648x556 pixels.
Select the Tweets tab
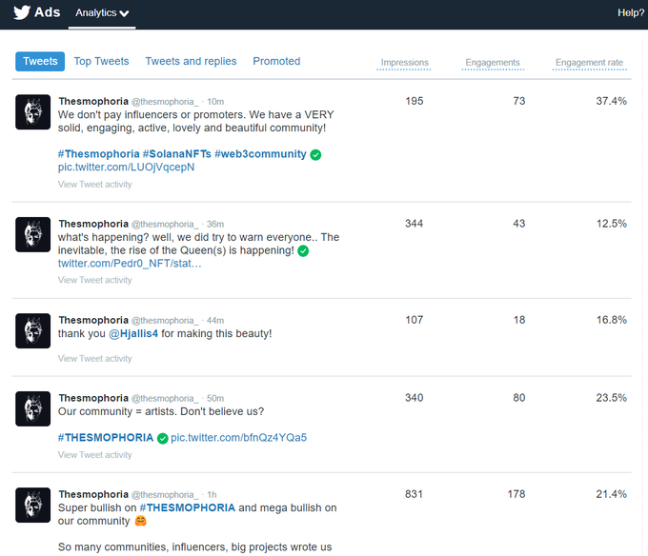tap(40, 61)
